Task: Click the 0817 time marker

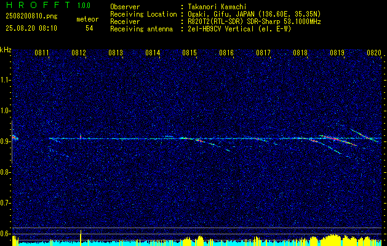Action: tap(263, 52)
